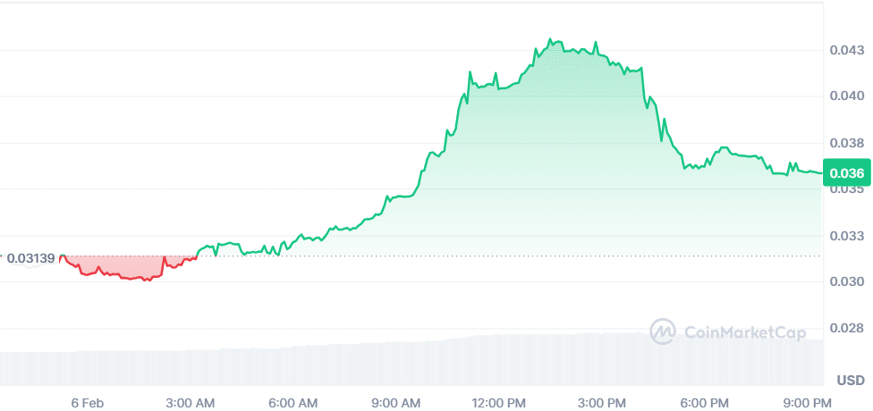Click the 12:00 PM time label
873x411 pixels.
tap(500, 402)
